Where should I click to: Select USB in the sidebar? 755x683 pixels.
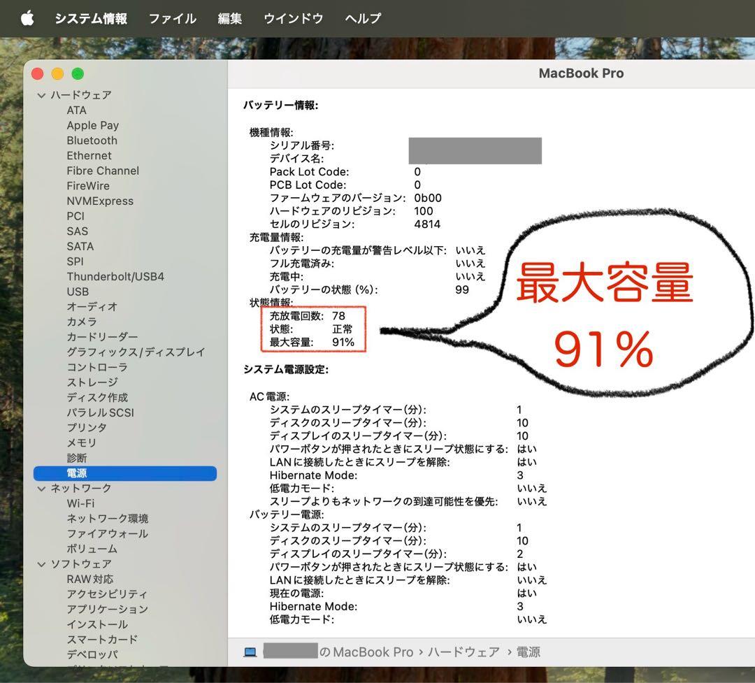coord(78,292)
